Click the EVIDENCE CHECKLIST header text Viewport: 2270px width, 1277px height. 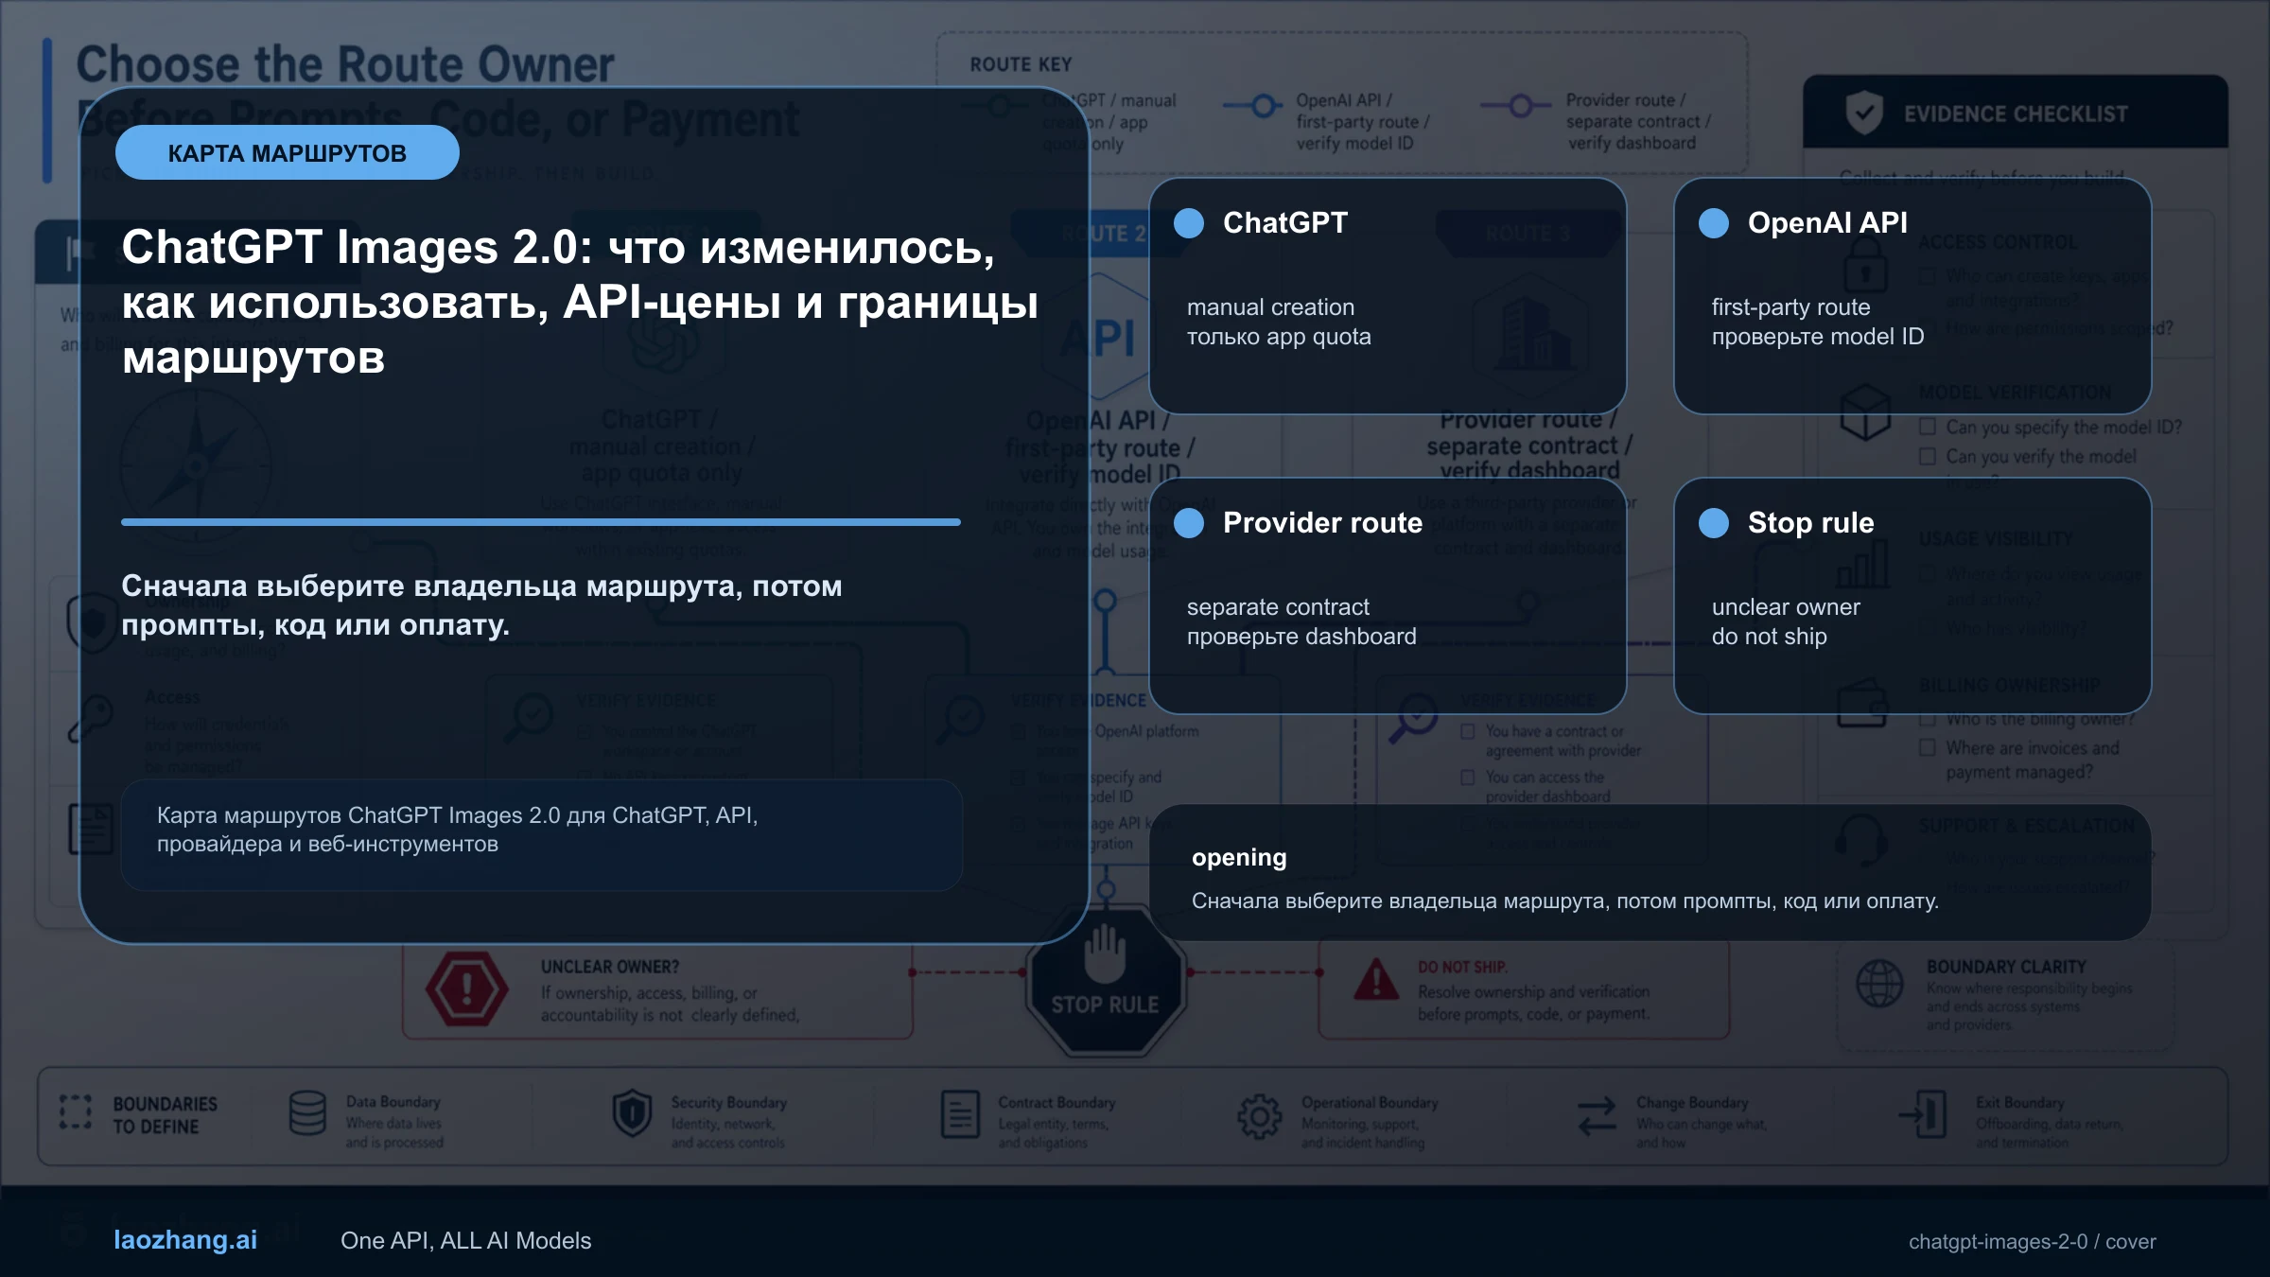click(x=2016, y=114)
